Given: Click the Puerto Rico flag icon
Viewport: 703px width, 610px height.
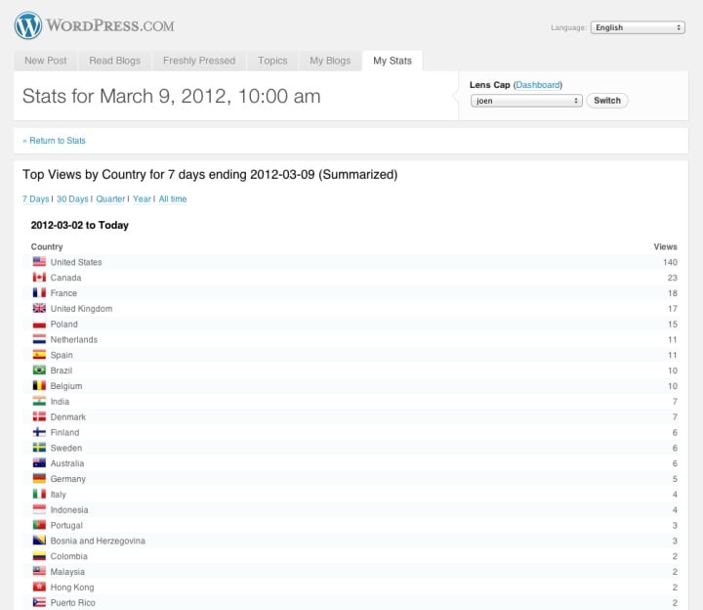Looking at the screenshot, I should 39,602.
